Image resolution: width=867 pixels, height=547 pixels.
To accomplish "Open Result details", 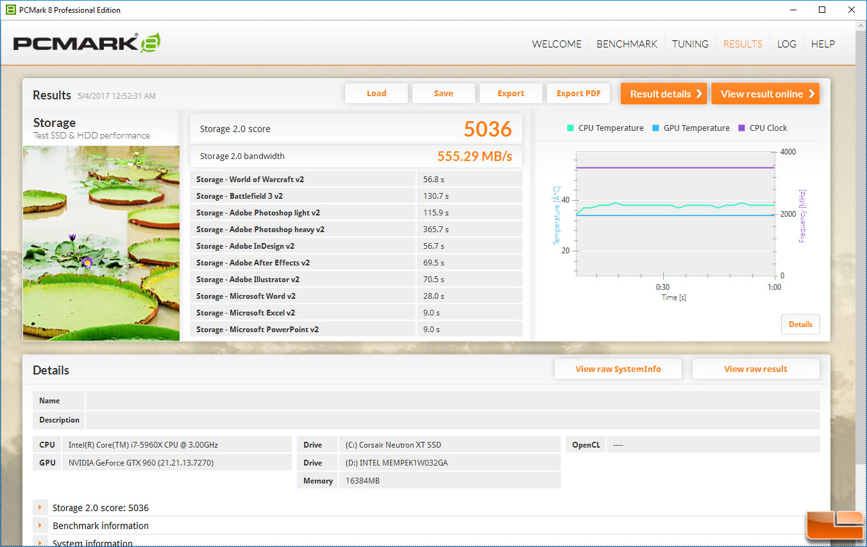I will point(664,94).
